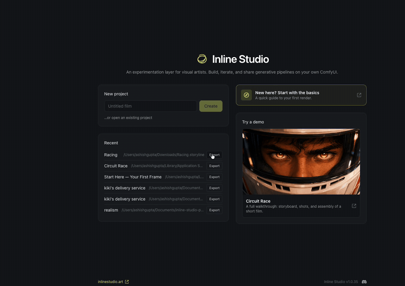Open "New here? Start with the basics" guide

click(x=301, y=95)
